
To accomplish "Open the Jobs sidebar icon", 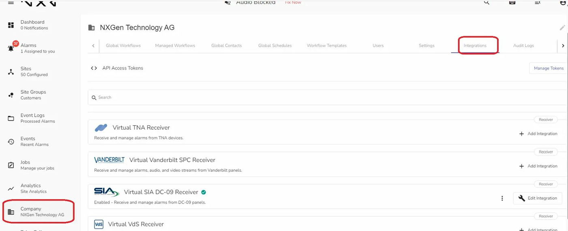I will [11, 165].
